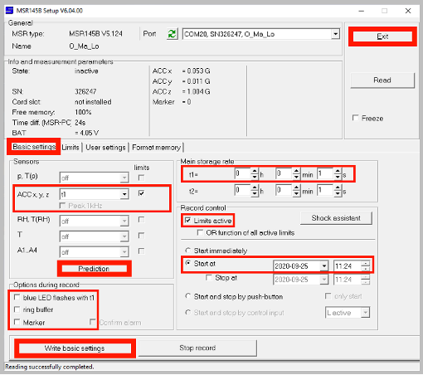423x375 pixels.
Task: Toggle limits checkbox for A1..A4
Action: click(141, 251)
